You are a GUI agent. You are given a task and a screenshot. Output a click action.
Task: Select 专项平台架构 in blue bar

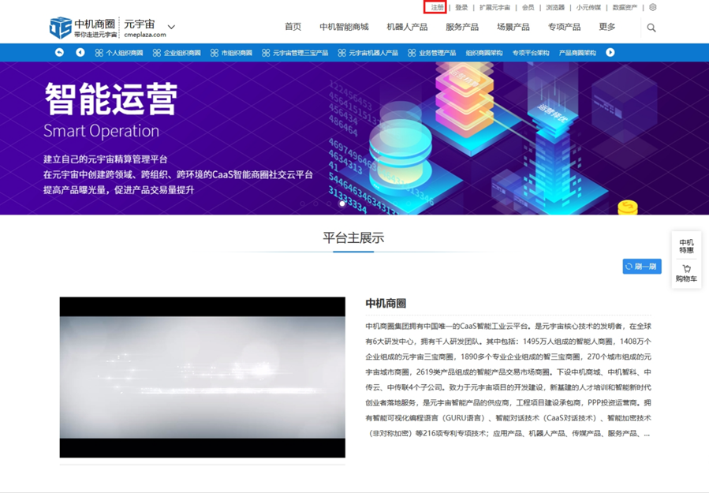pos(531,53)
